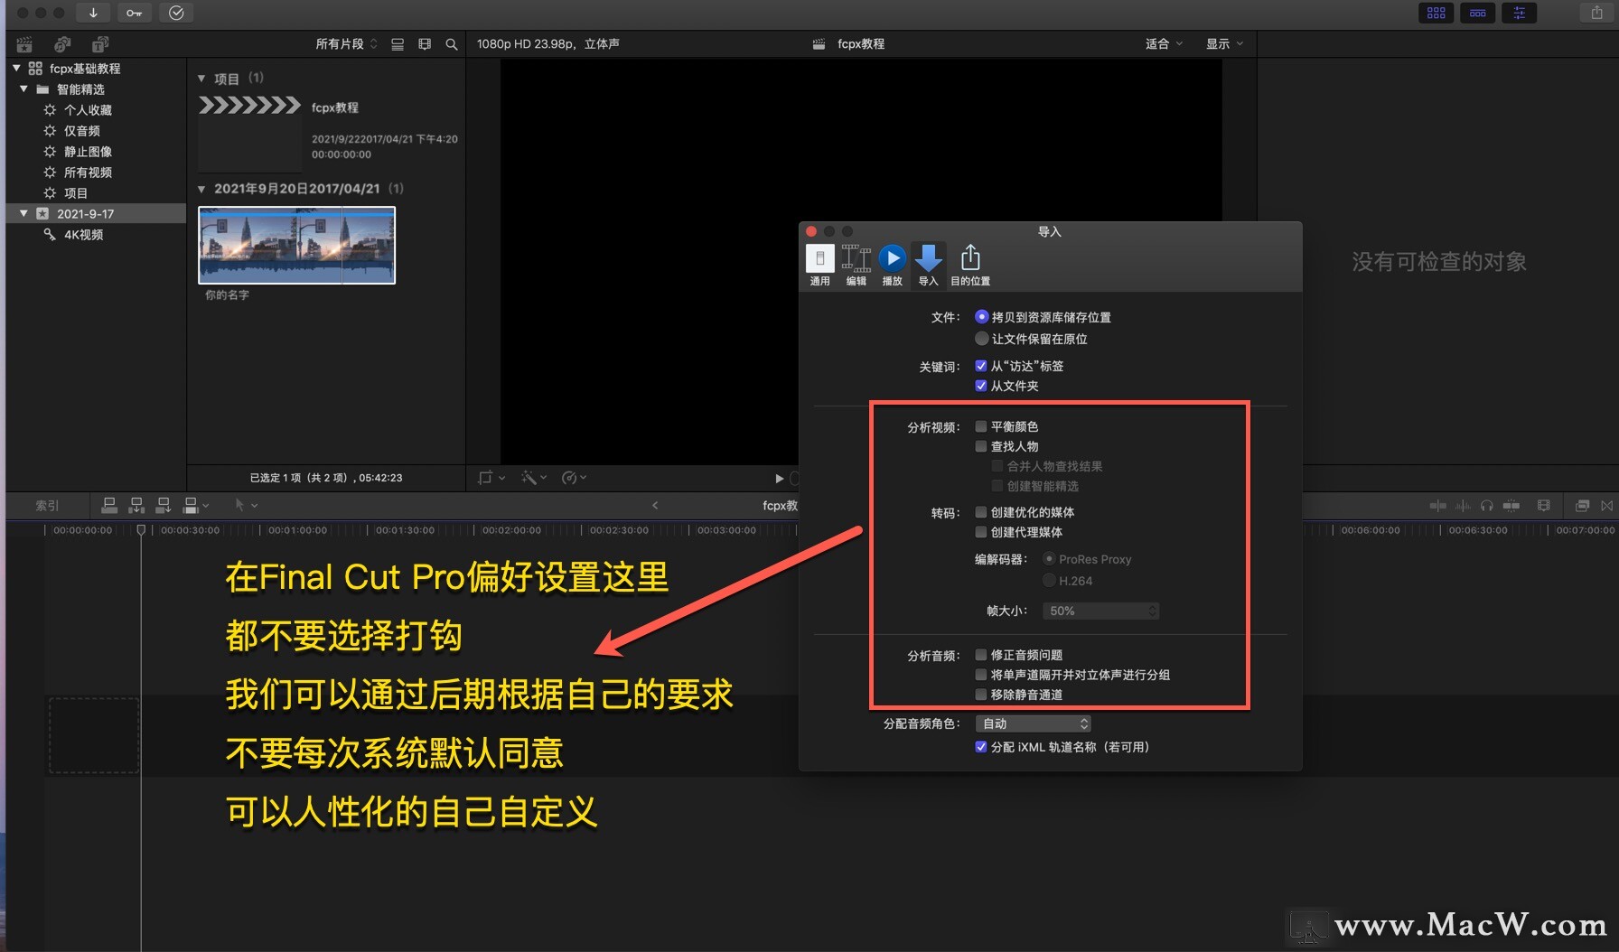This screenshot has height=952, width=1619.
Task: Uncheck keywords from folders checkbox
Action: pyautogui.click(x=981, y=386)
